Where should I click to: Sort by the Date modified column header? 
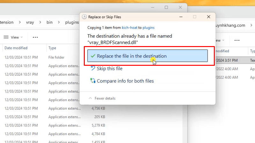(16, 48)
